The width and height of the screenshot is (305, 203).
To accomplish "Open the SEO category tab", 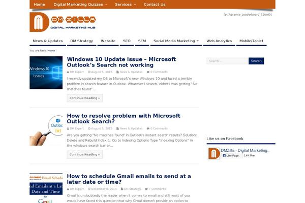I will [x=127, y=41].
